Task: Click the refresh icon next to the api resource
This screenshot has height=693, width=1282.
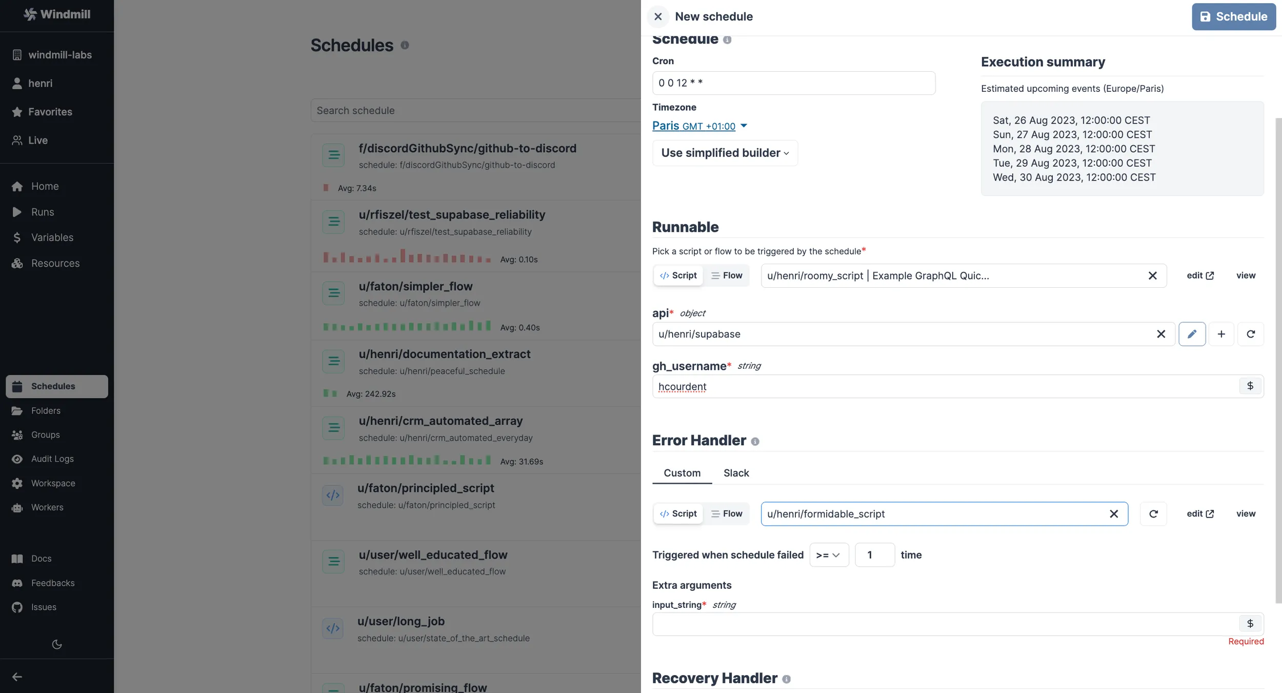Action: (x=1250, y=334)
